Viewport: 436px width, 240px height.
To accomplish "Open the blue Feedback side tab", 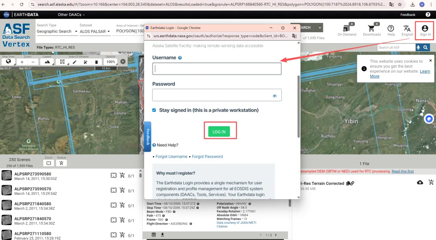I will click(148, 137).
